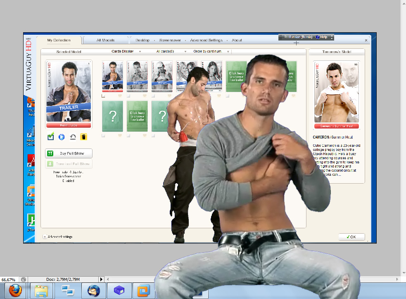Click the Firefox desktop shortcut in the image

31,106
